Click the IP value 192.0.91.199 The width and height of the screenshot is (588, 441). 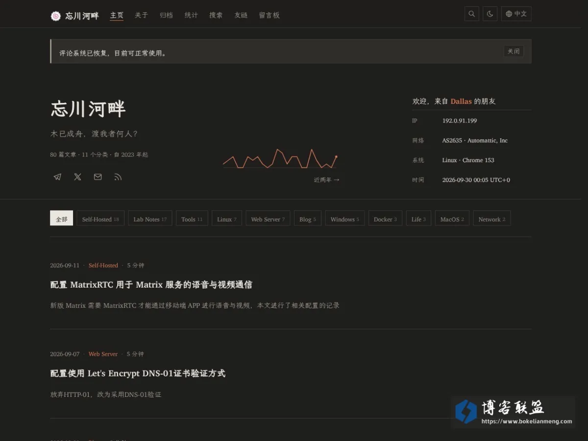tap(460, 121)
